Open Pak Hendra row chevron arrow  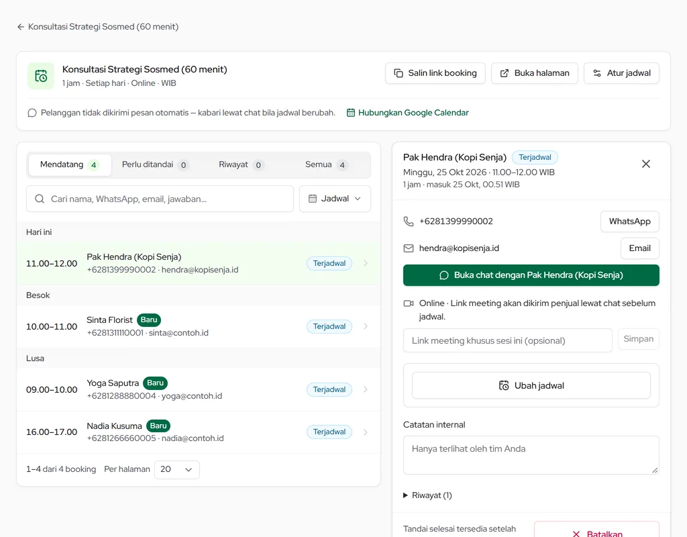pos(366,263)
